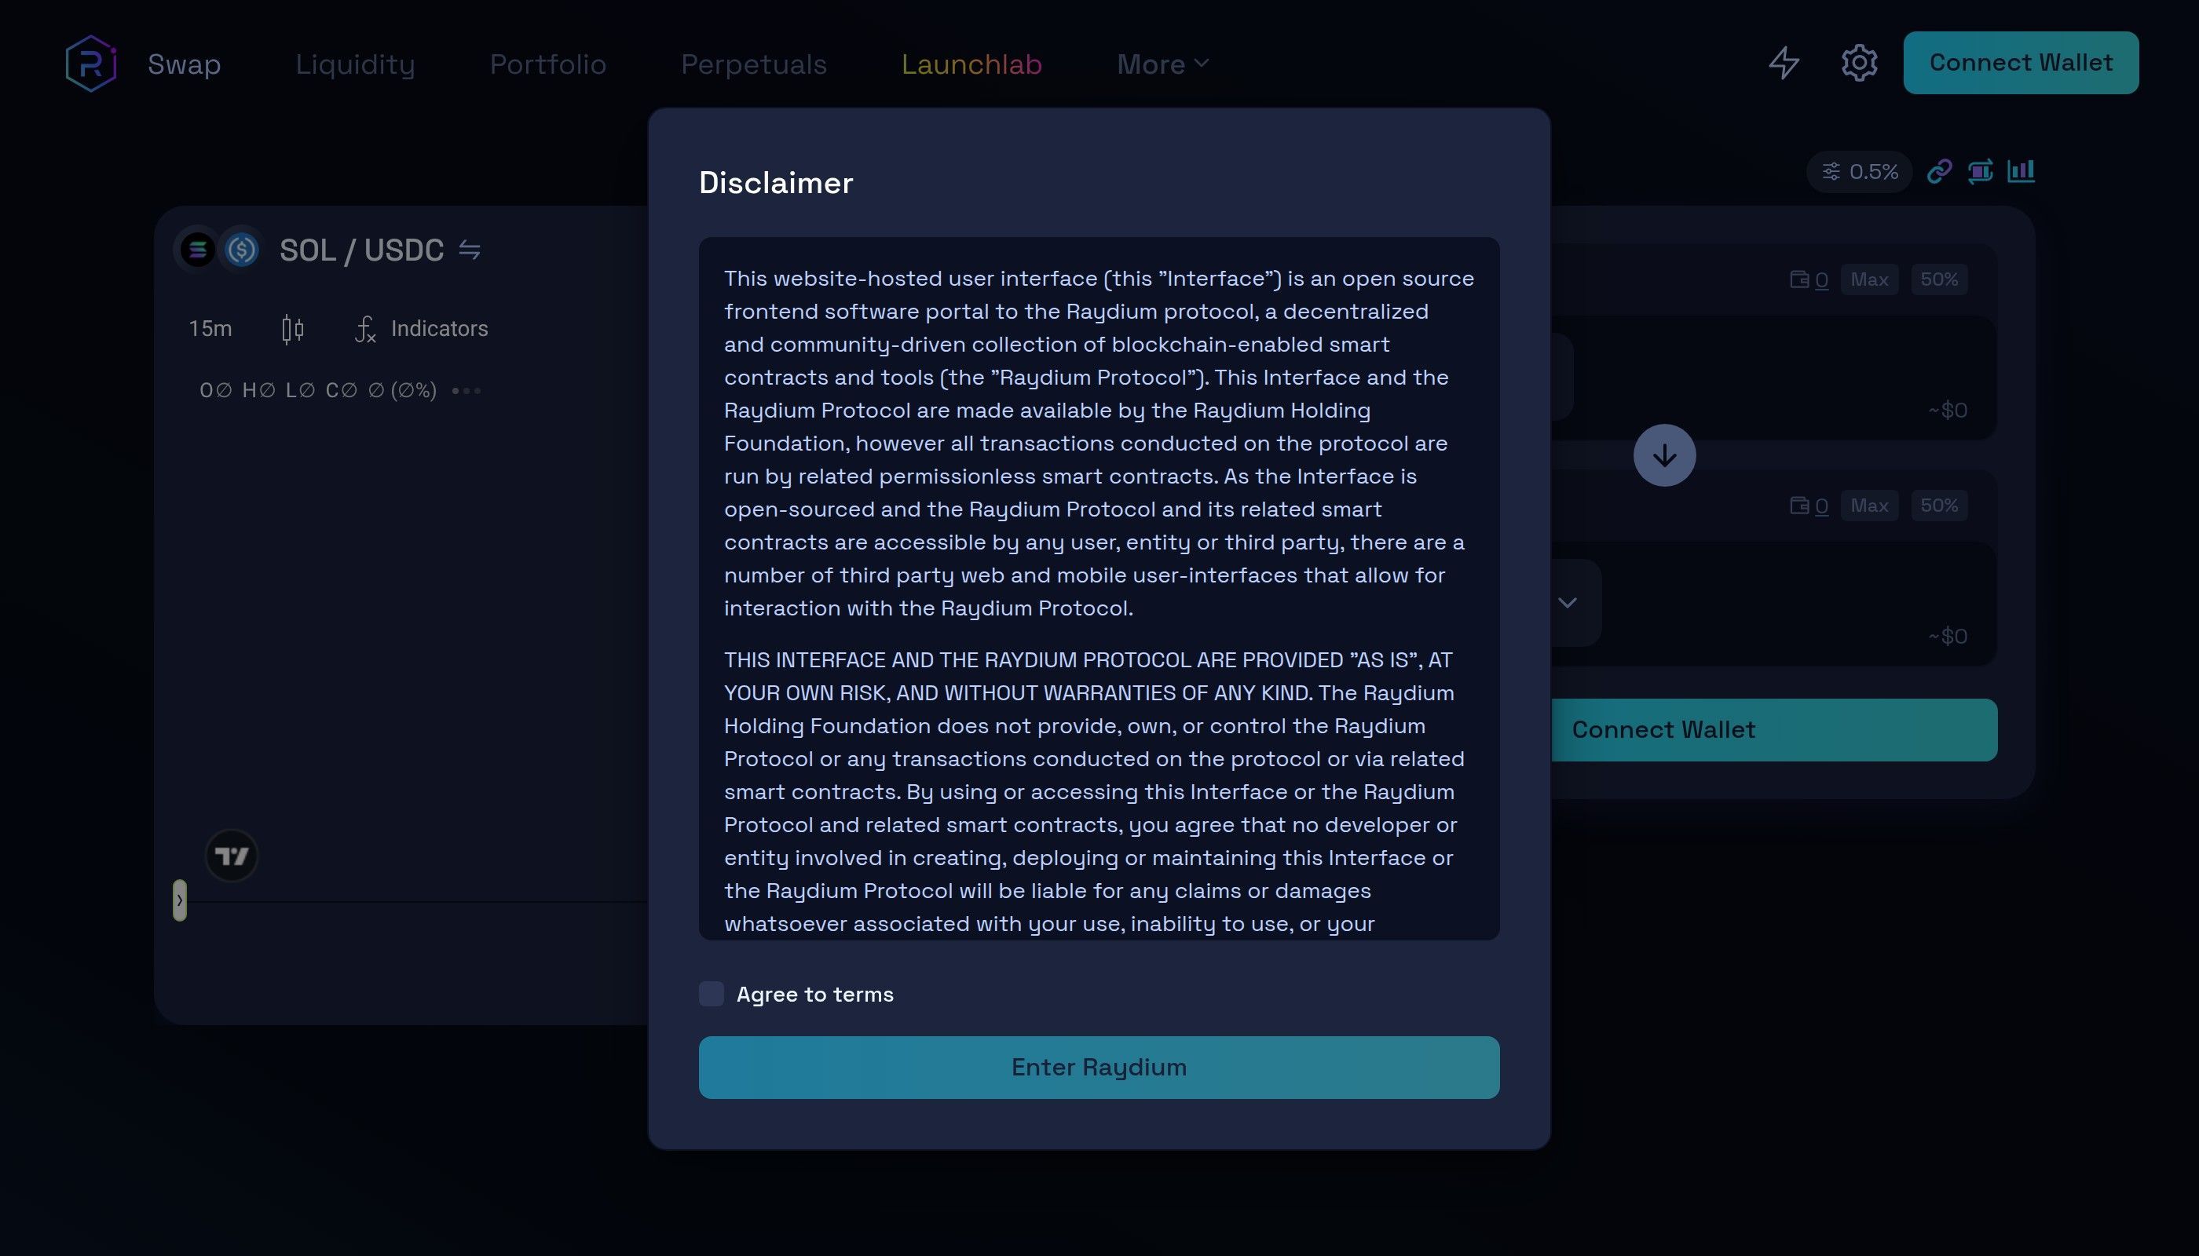The height and width of the screenshot is (1256, 2199).
Task: Click the Raydium logo icon
Action: pyautogui.click(x=90, y=64)
